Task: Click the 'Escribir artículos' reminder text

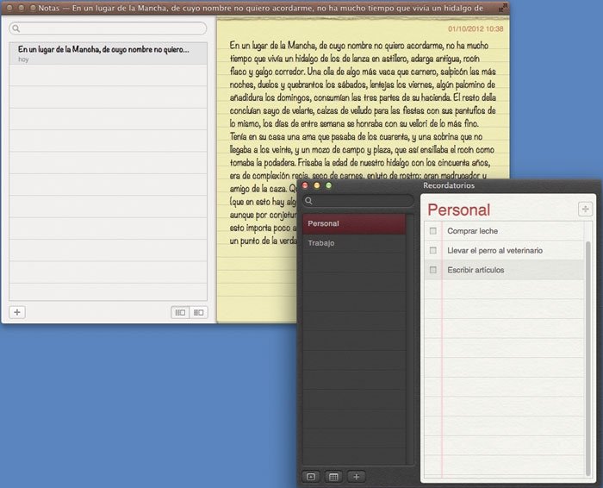Action: (476, 270)
